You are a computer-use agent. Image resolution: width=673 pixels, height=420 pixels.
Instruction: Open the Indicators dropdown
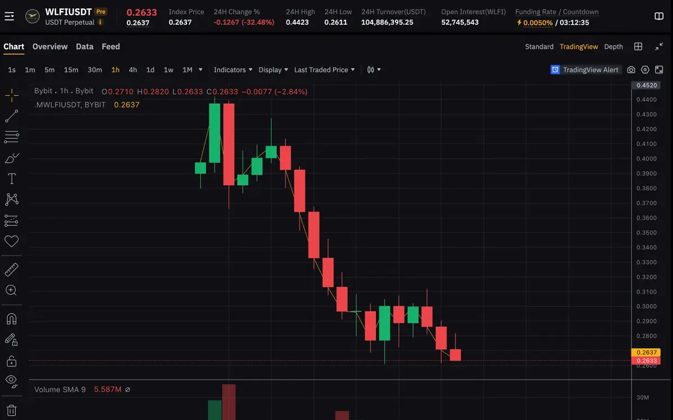[x=233, y=70]
